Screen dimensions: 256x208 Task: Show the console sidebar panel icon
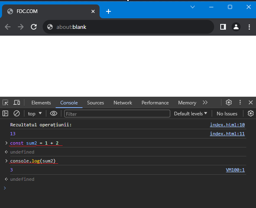[x=5, y=113]
